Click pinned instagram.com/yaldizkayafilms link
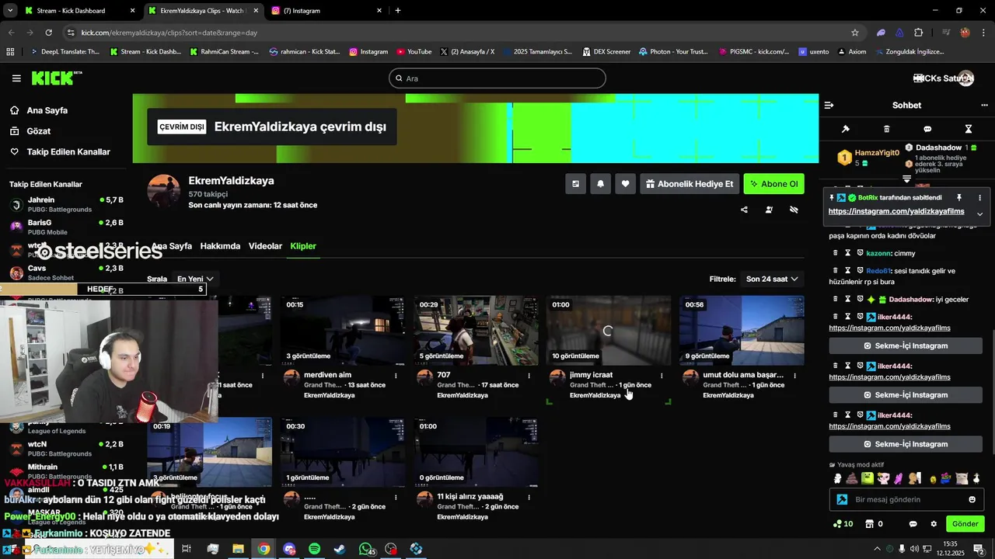Viewport: 995px width, 559px height. (896, 211)
